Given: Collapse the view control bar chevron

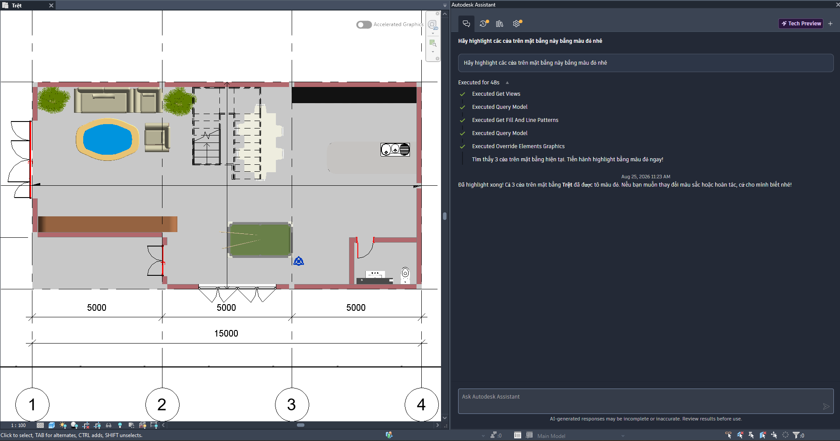Looking at the screenshot, I should pyautogui.click(x=163, y=425).
